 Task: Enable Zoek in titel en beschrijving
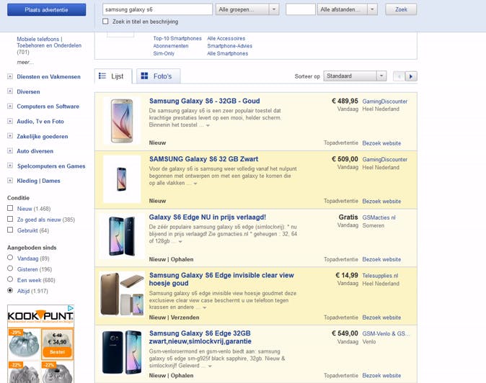click(x=105, y=22)
